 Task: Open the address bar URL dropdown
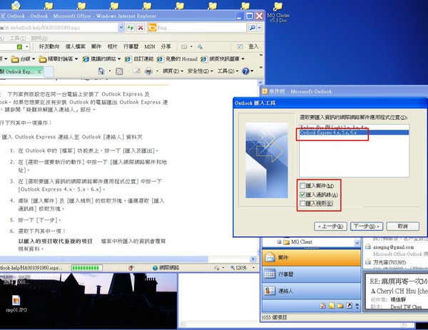[121, 28]
